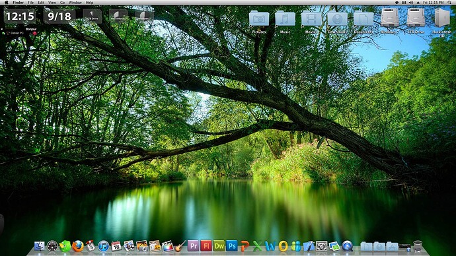Select Debian PC in the Bonjour list
456x256 pixels.
pos(17,33)
